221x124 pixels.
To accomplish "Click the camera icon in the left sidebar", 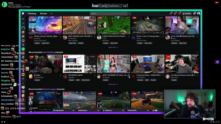I will point(23,79).
